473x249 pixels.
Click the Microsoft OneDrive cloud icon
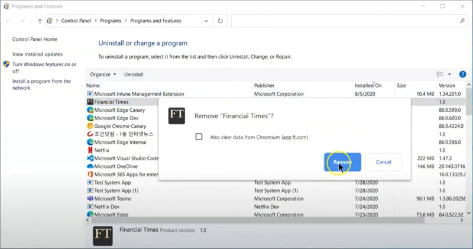(90, 166)
